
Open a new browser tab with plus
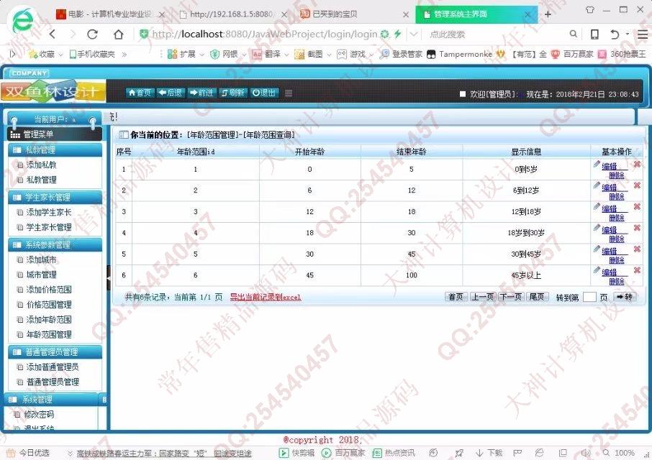click(x=548, y=14)
